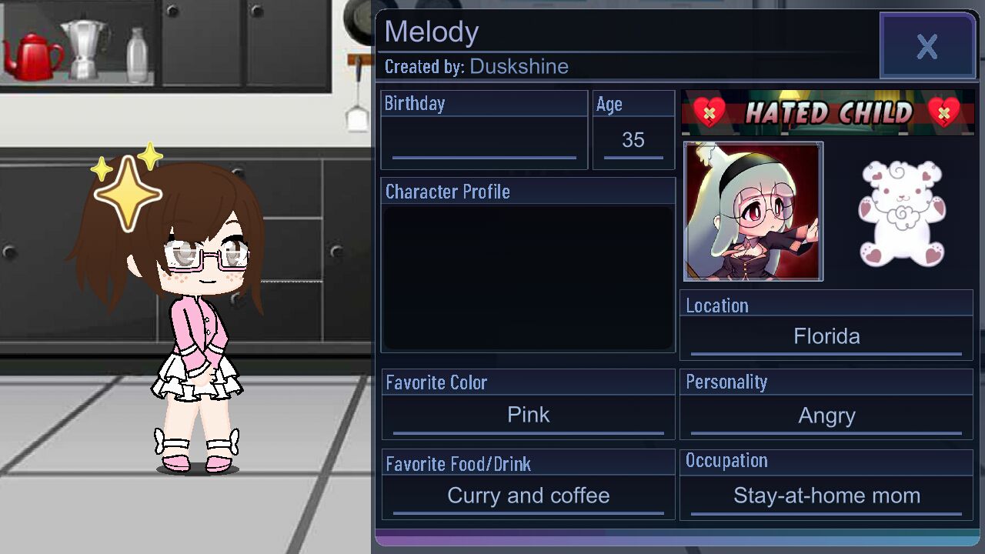
Task: Click the white teddy bear icon
Action: [901, 213]
